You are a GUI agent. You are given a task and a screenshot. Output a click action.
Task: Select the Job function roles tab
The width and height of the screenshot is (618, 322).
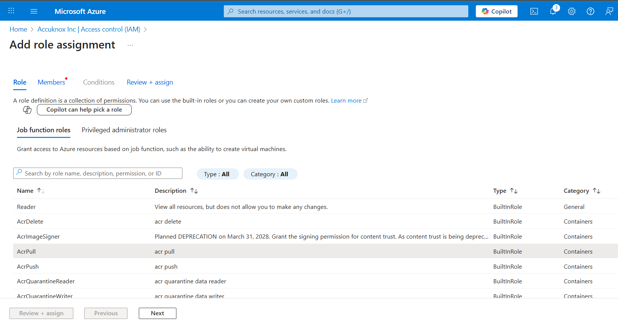point(44,130)
